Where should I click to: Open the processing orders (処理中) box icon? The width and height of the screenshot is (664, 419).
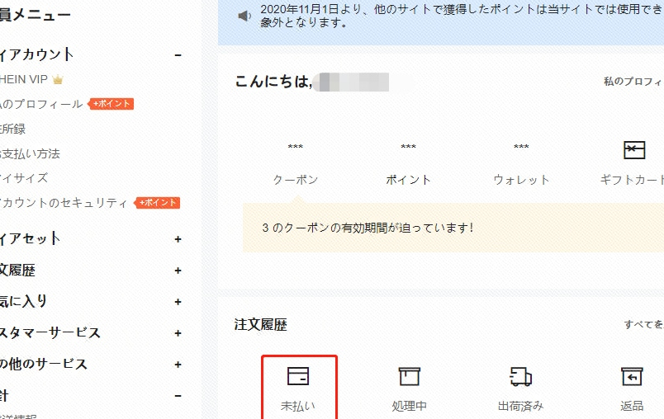409,376
